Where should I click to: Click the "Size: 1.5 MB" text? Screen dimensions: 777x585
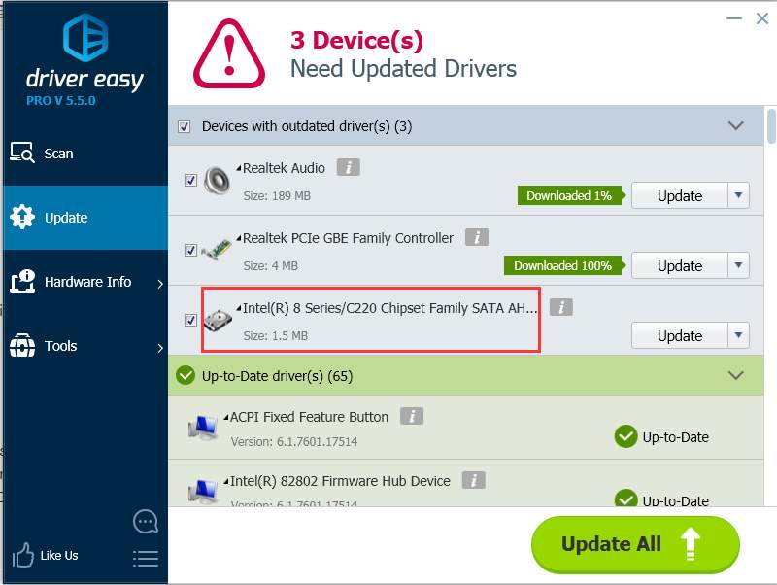tap(276, 335)
